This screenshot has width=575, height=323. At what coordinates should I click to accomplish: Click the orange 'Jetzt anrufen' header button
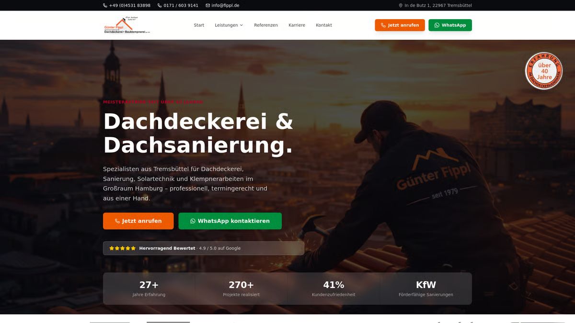(x=400, y=25)
